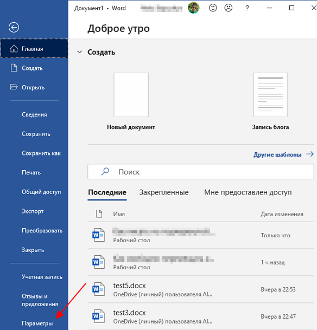Sort by the Дата изменения column header
The image size is (317, 330).
(x=282, y=214)
